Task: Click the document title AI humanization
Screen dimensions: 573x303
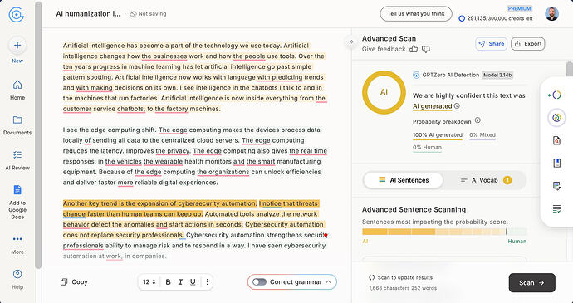Action: click(88, 14)
